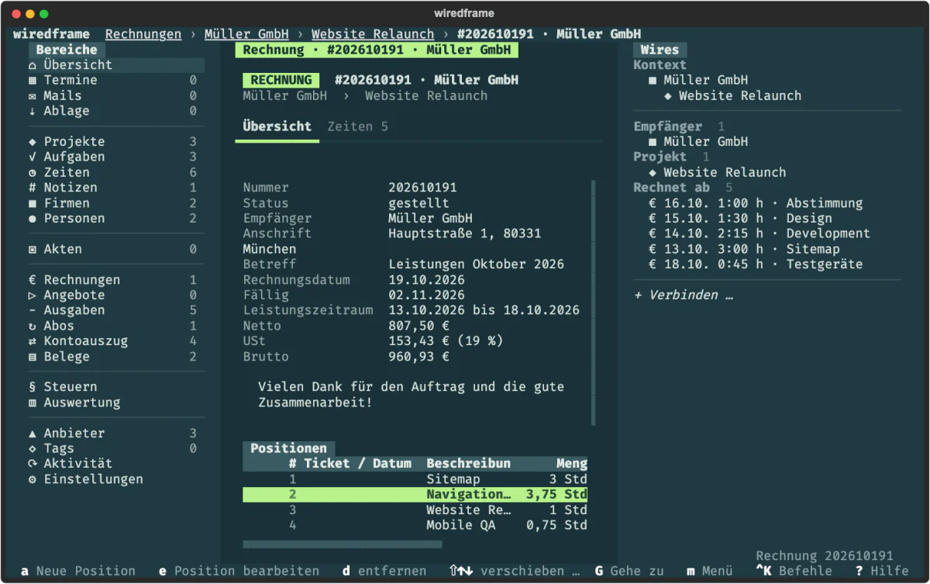The height and width of the screenshot is (584, 930).
Task: Click time entry '14.10. 2:15 h · Development'
Action: [759, 233]
